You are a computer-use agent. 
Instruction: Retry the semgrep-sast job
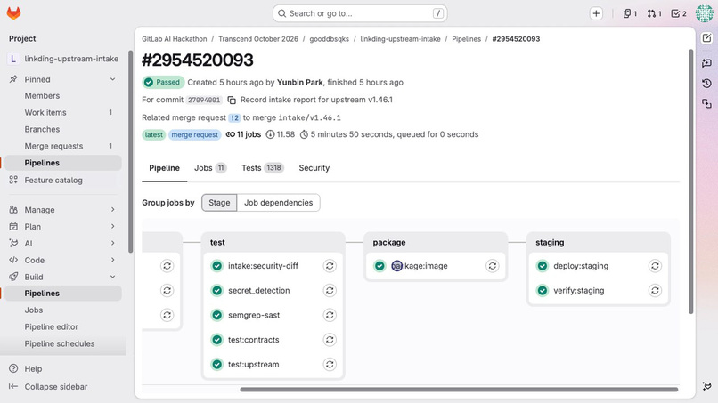pos(330,315)
